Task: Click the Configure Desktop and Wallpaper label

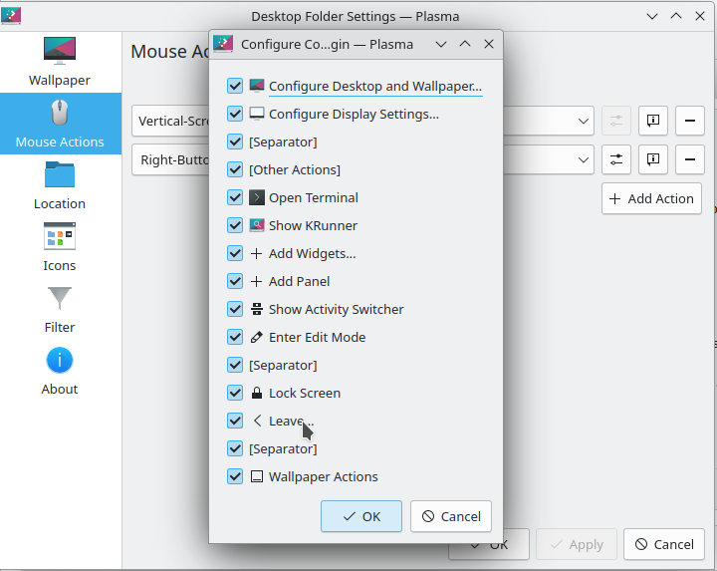Action: (x=374, y=87)
